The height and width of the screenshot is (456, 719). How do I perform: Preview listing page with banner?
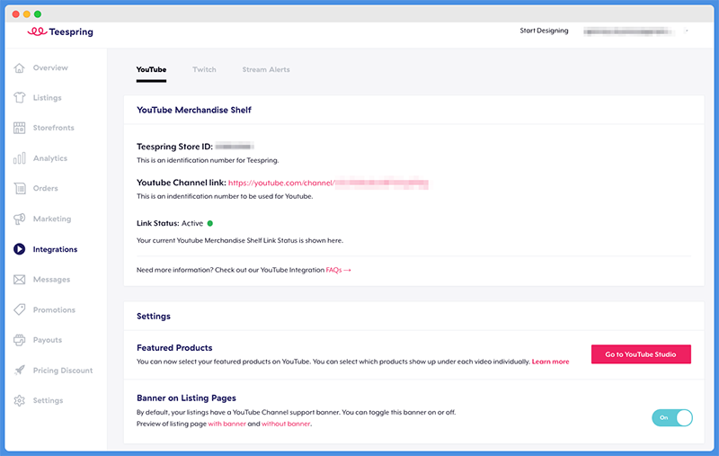tap(227, 424)
